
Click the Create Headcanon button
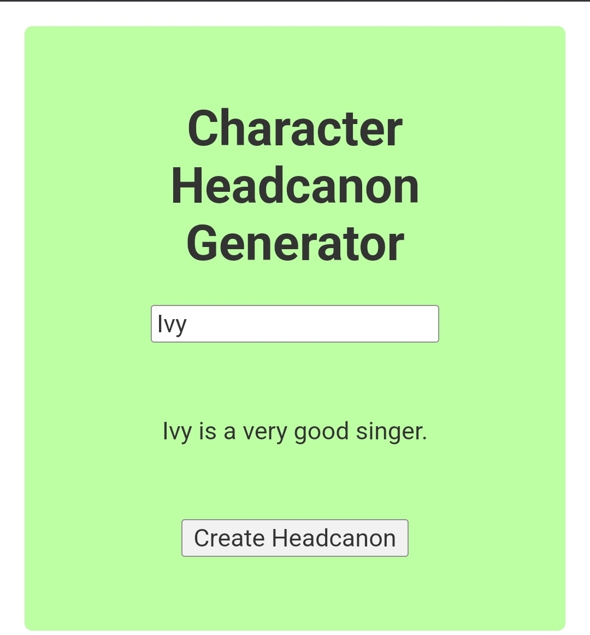click(x=295, y=538)
